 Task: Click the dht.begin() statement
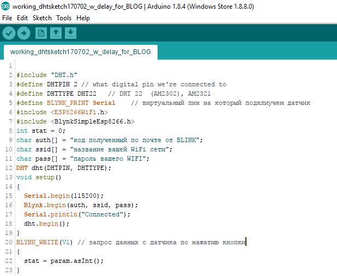47,224
